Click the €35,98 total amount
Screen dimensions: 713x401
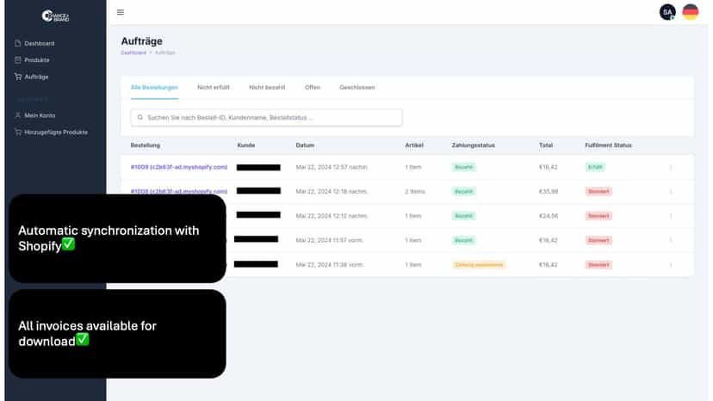(x=549, y=192)
